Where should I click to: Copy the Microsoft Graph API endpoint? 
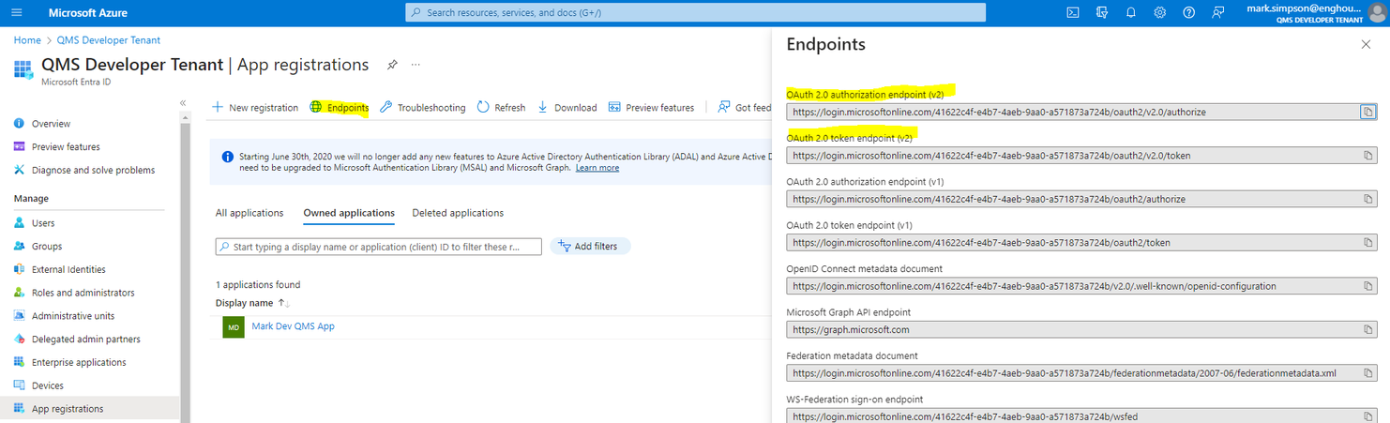click(x=1367, y=329)
